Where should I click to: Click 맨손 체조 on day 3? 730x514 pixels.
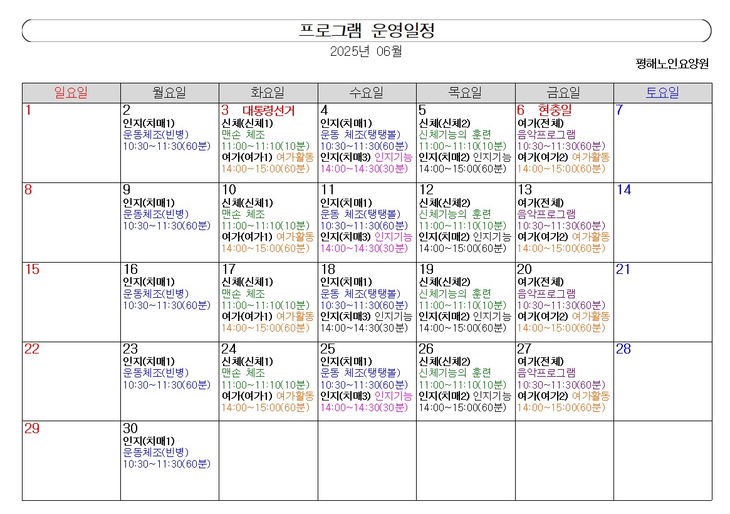tap(243, 135)
